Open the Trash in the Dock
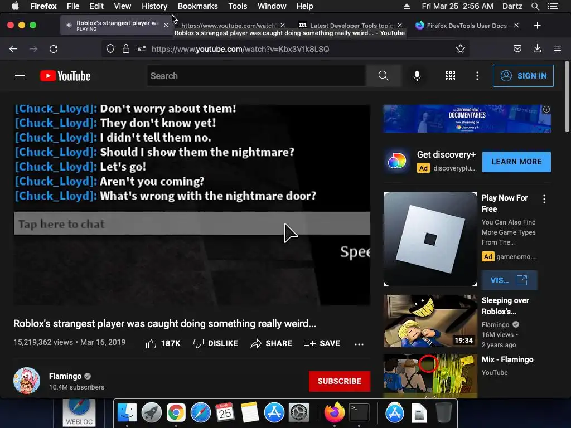571x428 pixels. (x=444, y=413)
